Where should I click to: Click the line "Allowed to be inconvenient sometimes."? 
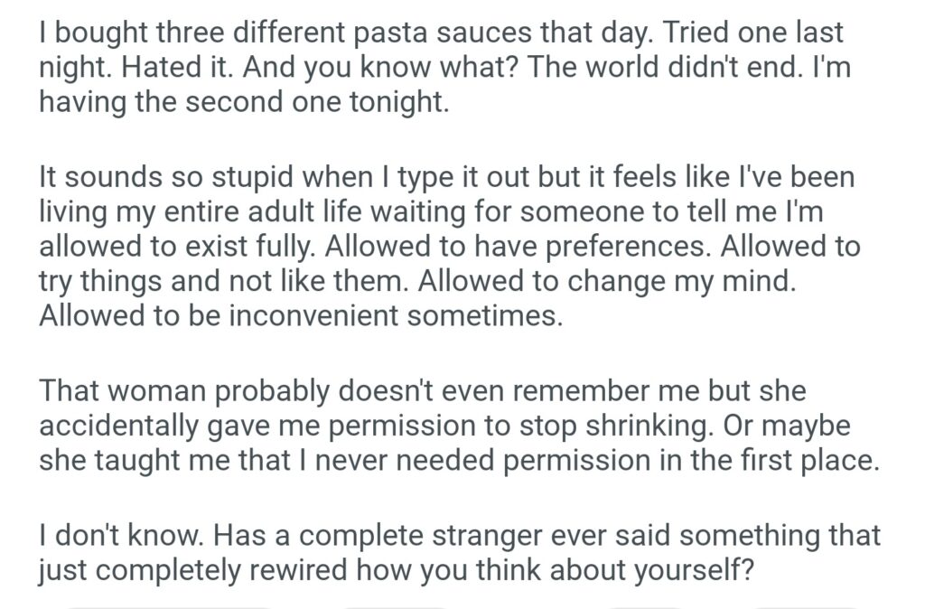(x=301, y=315)
